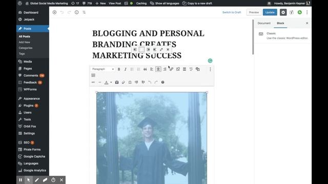Toggle the toolbar kitchen sink icon

point(93,75)
